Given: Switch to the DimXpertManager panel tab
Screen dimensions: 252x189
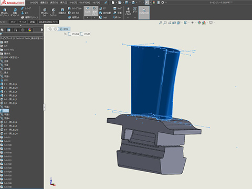Looking at the screenshot, I should coord(23,30).
